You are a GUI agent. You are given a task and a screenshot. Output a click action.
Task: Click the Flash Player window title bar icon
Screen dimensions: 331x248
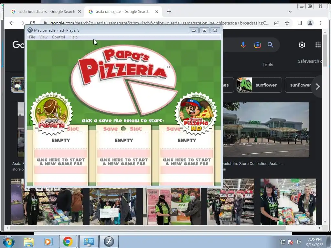pyautogui.click(x=30, y=30)
